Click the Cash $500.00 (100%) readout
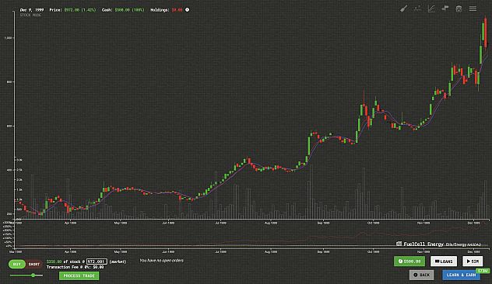 point(123,9)
